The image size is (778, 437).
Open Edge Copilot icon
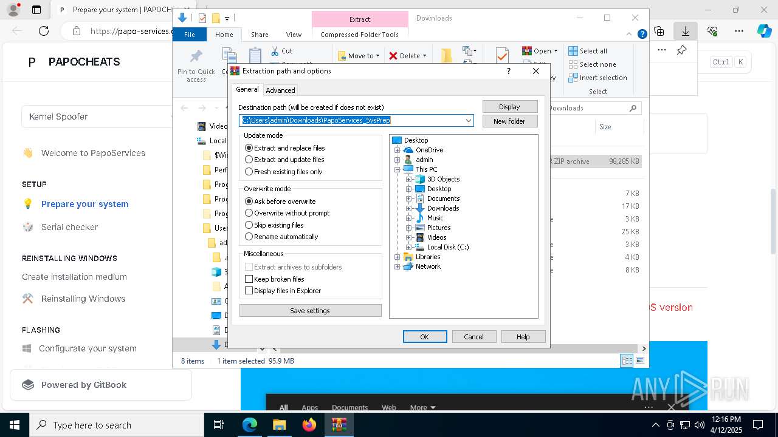tap(764, 31)
